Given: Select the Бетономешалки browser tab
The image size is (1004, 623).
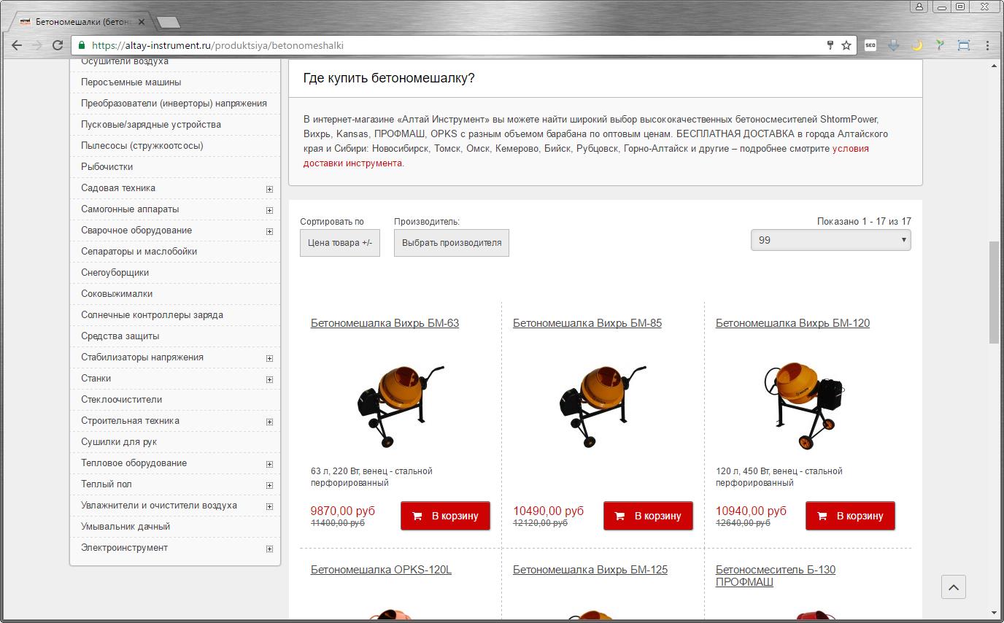Looking at the screenshot, I should [82, 22].
